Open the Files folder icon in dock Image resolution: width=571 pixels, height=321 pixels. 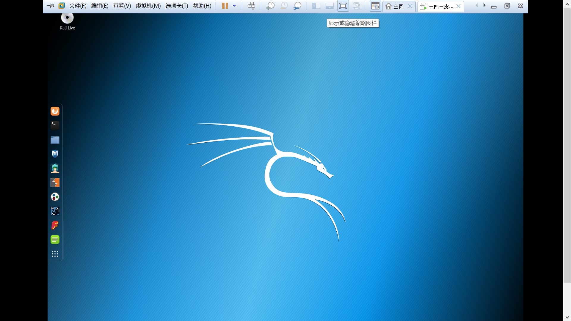[55, 140]
